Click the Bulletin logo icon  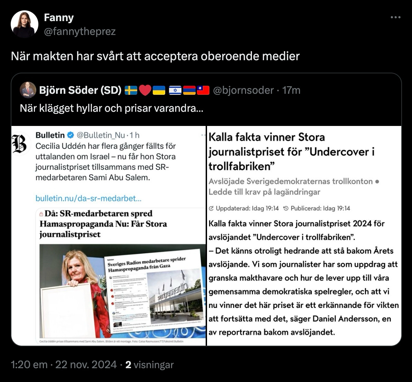[x=20, y=144]
